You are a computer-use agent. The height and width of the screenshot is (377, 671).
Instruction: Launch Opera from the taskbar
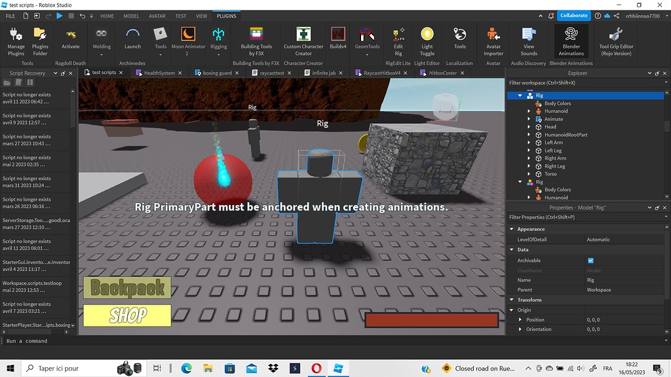point(316,368)
